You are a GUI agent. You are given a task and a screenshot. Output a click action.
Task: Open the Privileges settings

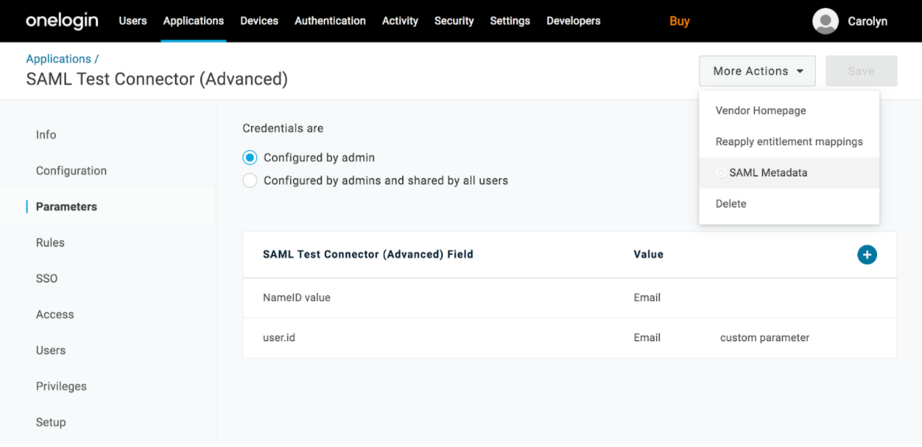[x=61, y=386]
